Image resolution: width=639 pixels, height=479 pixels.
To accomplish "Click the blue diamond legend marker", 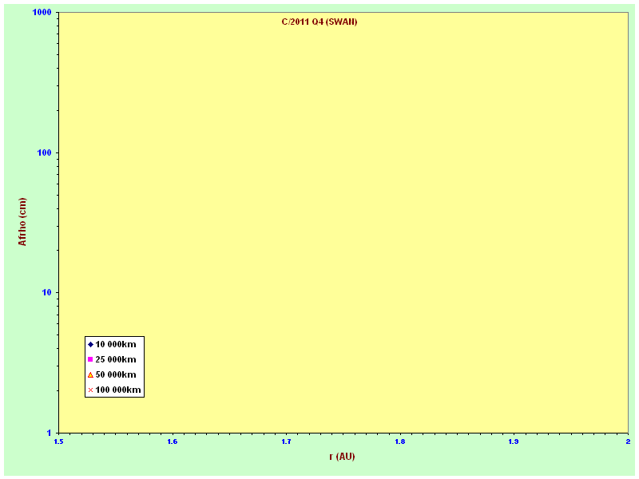I will pos(90,345).
